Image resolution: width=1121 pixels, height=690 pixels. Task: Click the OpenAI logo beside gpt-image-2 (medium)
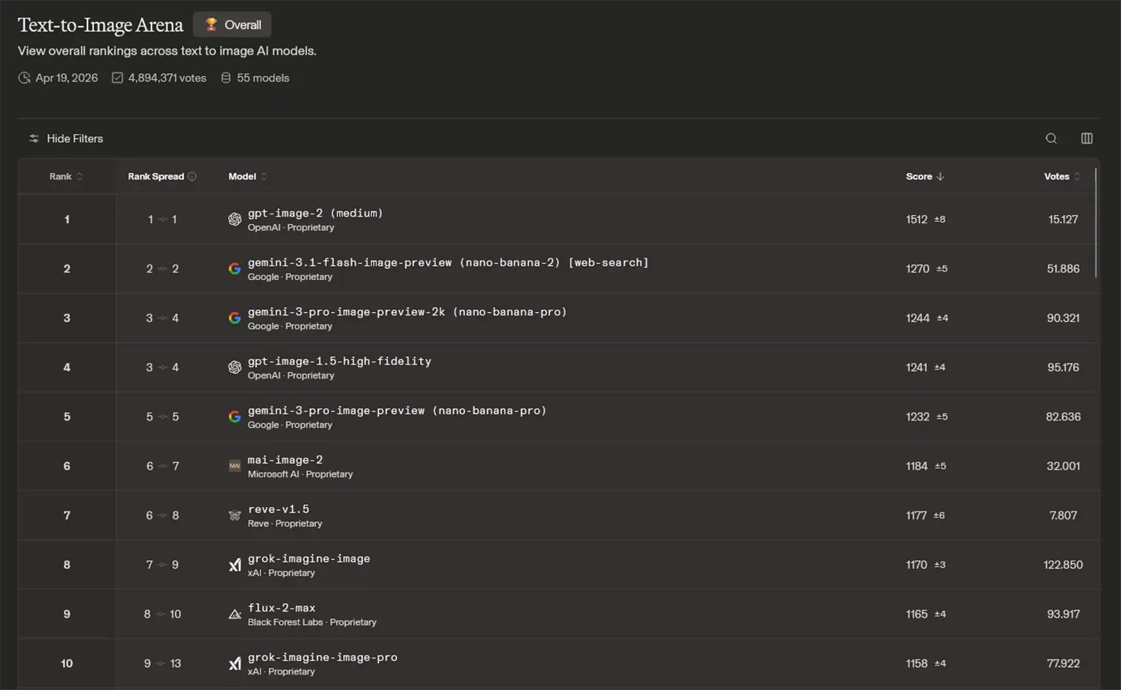[235, 220]
